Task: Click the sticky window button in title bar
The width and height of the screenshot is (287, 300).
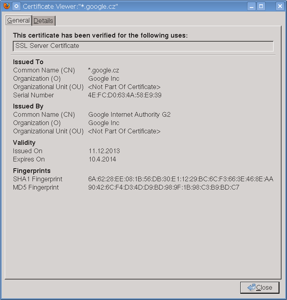Action: coord(16,6)
